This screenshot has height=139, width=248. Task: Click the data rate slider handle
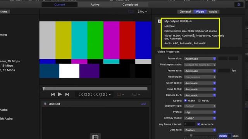[x=191, y=136]
